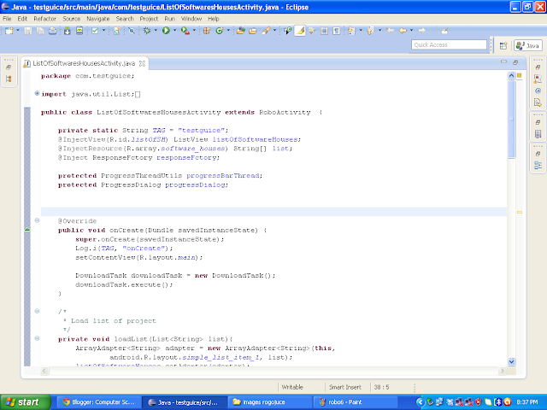
Task: Toggle Block Selection Mode icon
Action: [x=325, y=31]
